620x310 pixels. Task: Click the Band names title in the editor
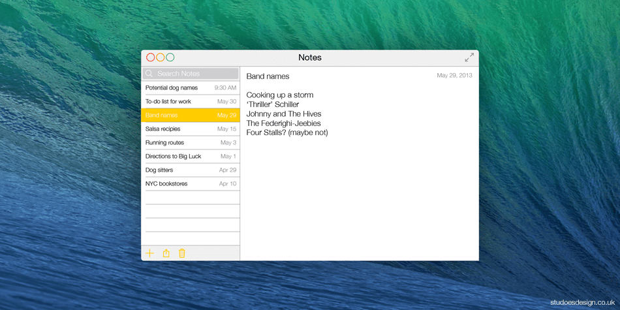tap(268, 76)
